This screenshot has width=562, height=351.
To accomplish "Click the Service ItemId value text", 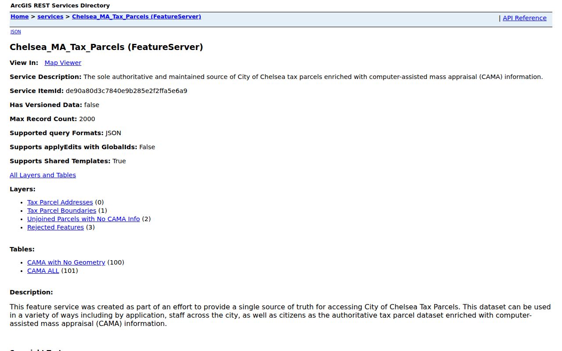I will (126, 91).
